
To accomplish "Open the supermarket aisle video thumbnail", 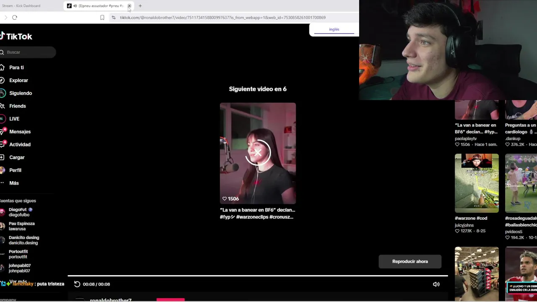I will click(x=477, y=274).
